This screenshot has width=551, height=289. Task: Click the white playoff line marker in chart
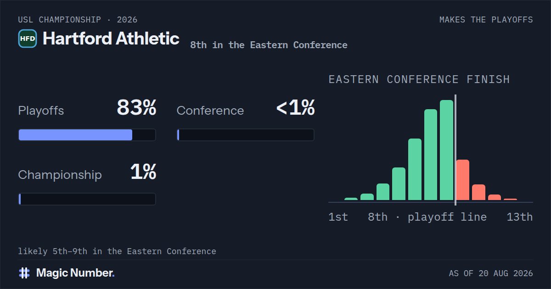[455, 150]
